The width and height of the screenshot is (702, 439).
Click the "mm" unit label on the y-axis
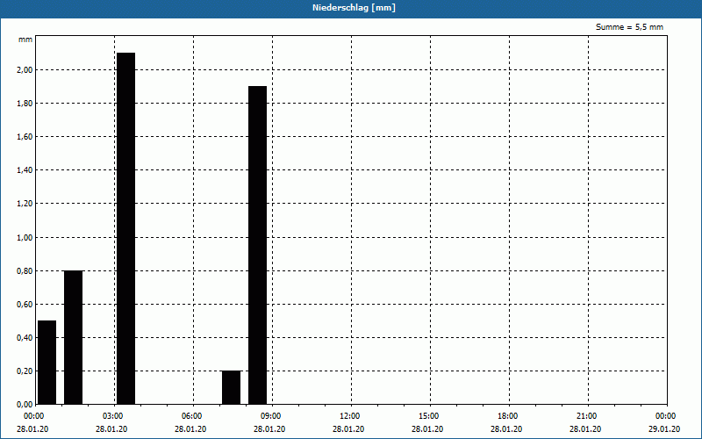point(25,40)
